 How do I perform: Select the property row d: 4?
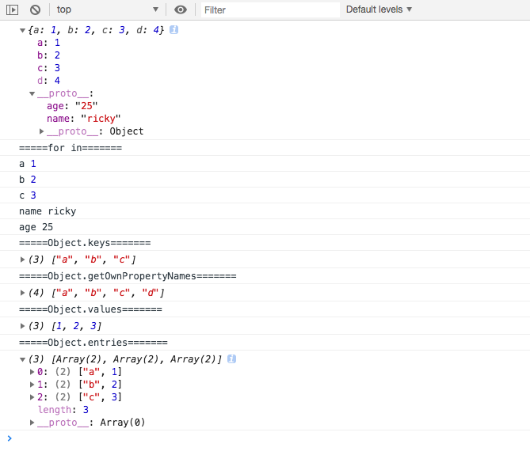(x=48, y=81)
